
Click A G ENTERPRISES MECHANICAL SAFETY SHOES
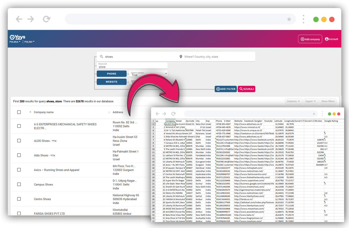(x=65, y=126)
